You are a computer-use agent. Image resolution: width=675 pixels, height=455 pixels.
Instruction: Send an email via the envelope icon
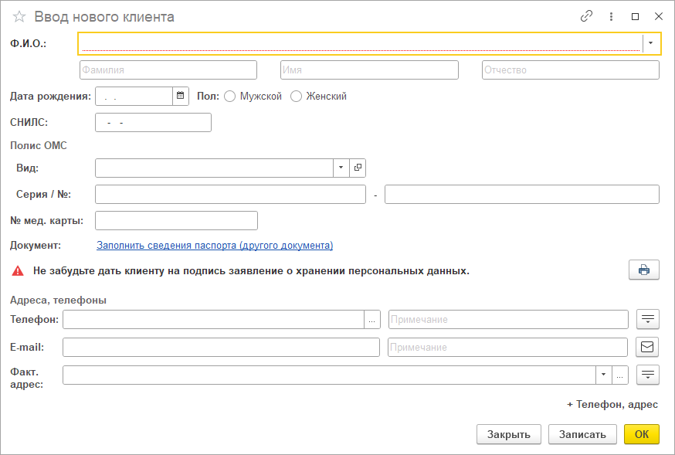point(647,347)
